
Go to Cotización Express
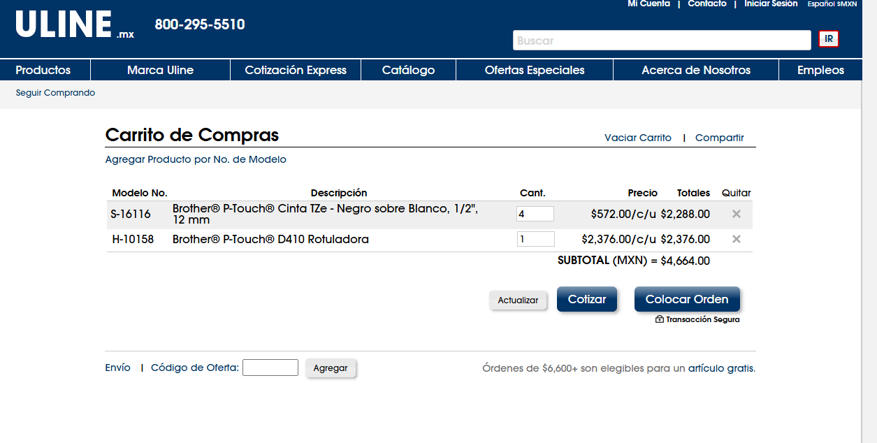(296, 70)
